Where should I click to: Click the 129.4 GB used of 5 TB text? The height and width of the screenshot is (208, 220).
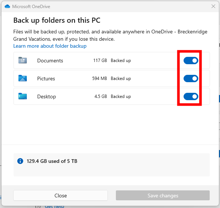pyautogui.click(x=52, y=161)
